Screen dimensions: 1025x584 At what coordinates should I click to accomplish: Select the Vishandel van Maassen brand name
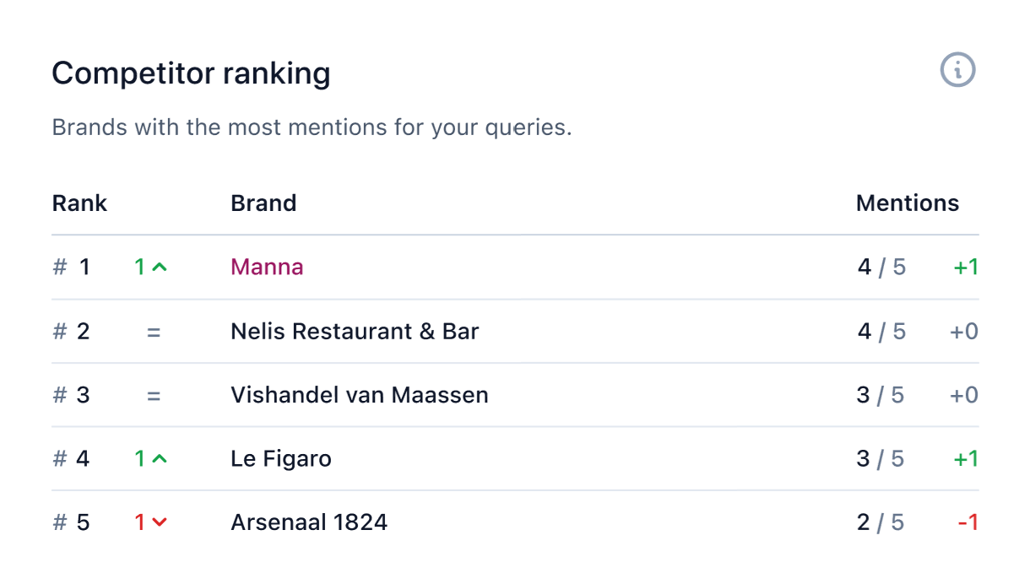(360, 396)
